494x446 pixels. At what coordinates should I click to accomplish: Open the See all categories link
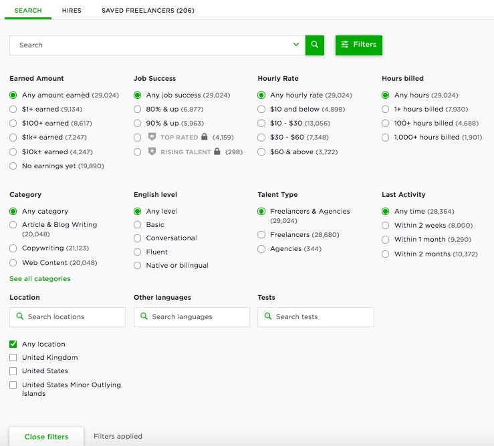click(x=40, y=278)
